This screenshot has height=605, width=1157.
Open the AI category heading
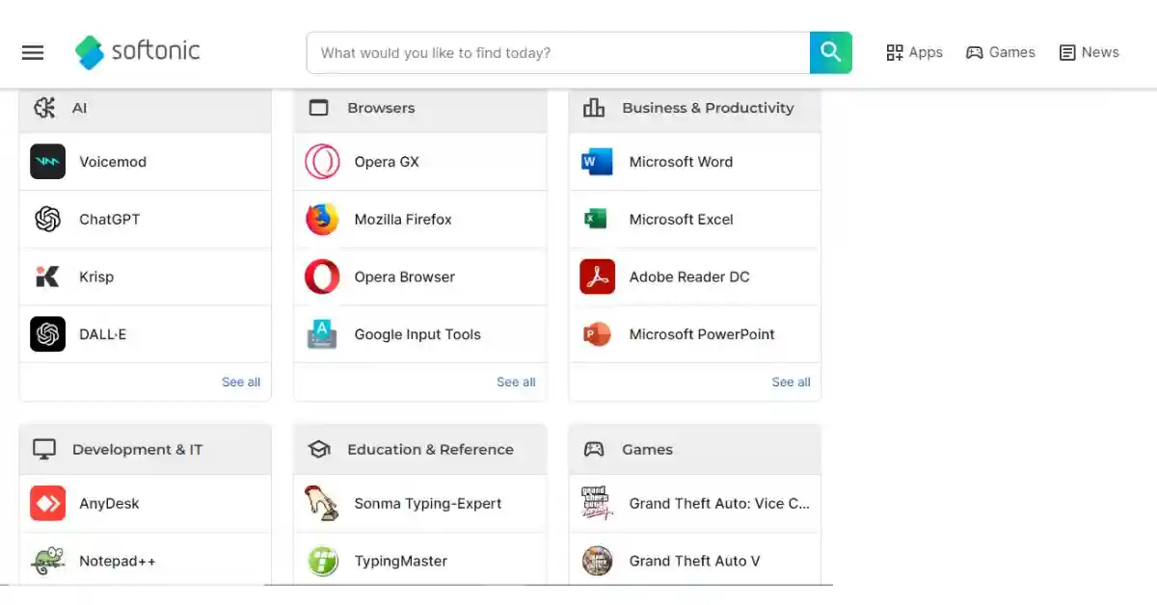click(79, 108)
